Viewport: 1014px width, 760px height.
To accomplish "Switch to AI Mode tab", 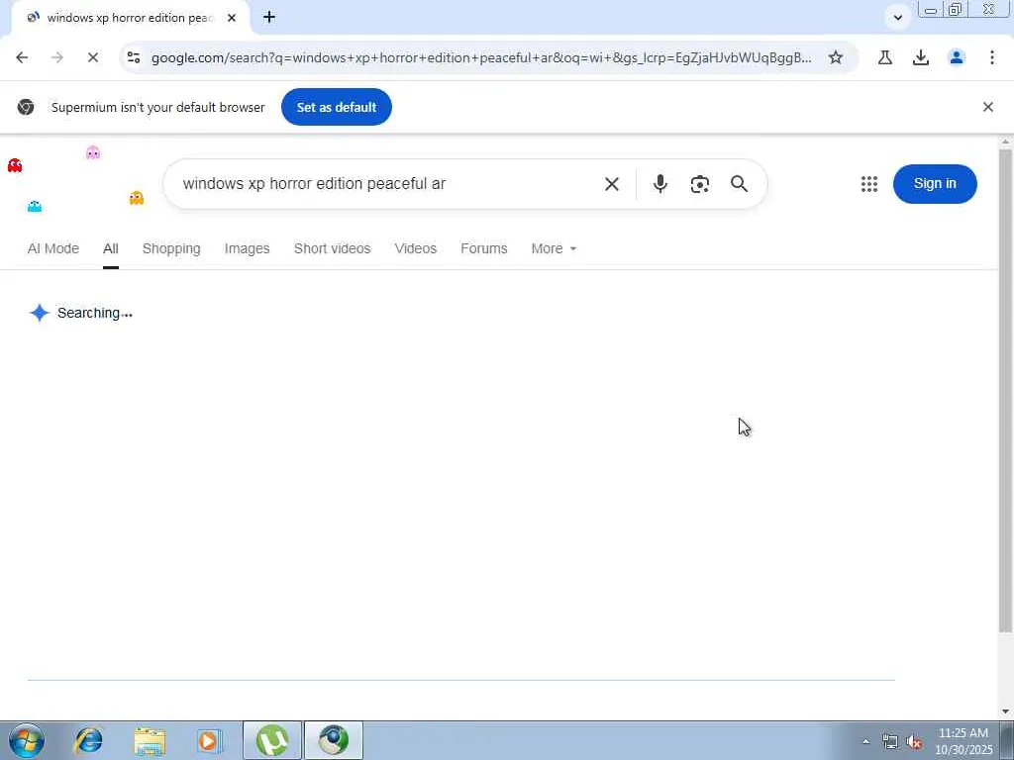I will click(x=53, y=248).
